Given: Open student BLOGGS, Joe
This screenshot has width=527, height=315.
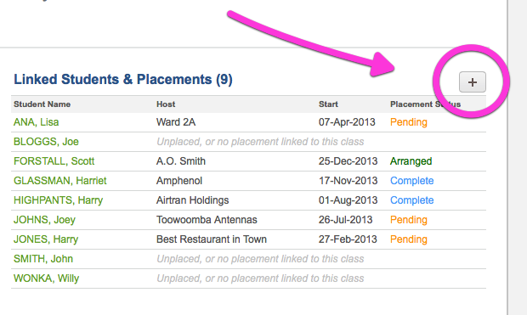Looking at the screenshot, I should click(x=46, y=142).
